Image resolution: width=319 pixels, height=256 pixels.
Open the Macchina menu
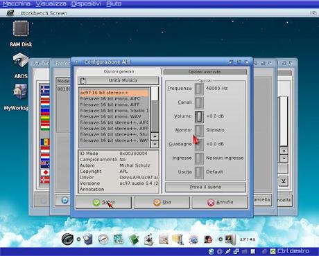(17, 3)
